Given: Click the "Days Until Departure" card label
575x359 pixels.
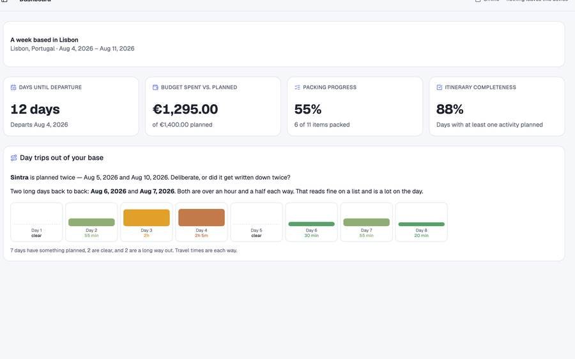Looking at the screenshot, I should coord(50,88).
